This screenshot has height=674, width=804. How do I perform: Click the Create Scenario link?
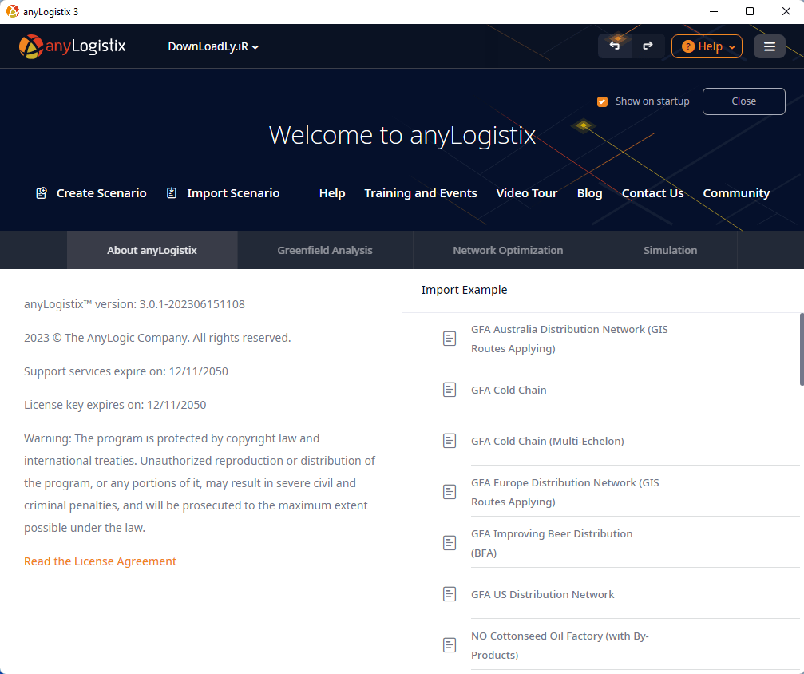(x=101, y=193)
